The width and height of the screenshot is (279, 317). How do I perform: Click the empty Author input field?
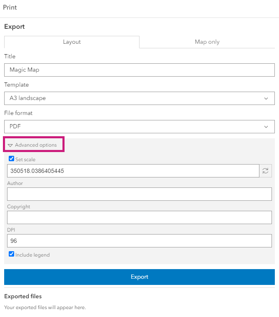pyautogui.click(x=139, y=194)
